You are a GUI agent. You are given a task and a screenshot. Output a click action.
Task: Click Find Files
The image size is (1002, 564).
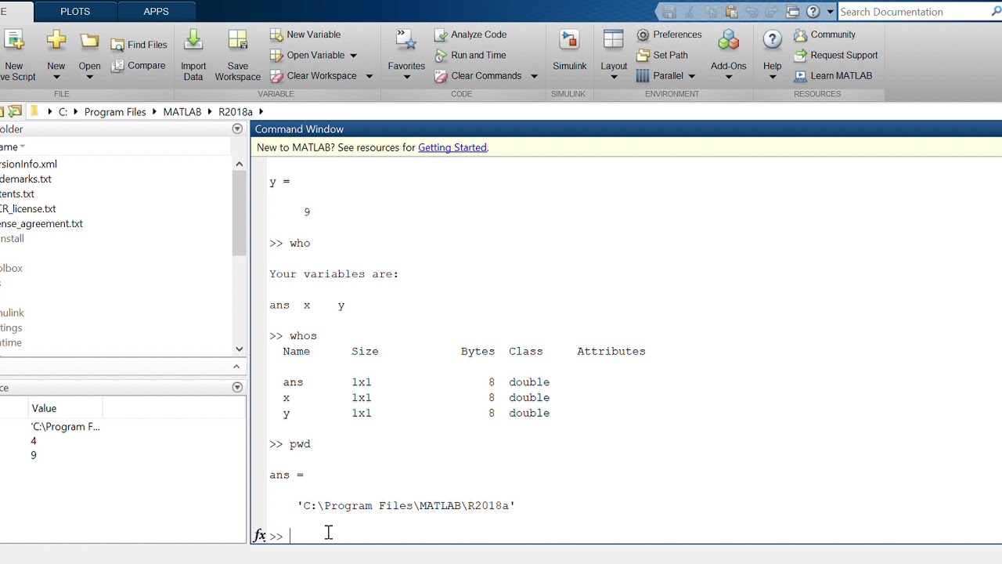[139, 45]
